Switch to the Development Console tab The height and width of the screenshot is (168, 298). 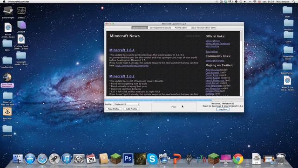160,28
